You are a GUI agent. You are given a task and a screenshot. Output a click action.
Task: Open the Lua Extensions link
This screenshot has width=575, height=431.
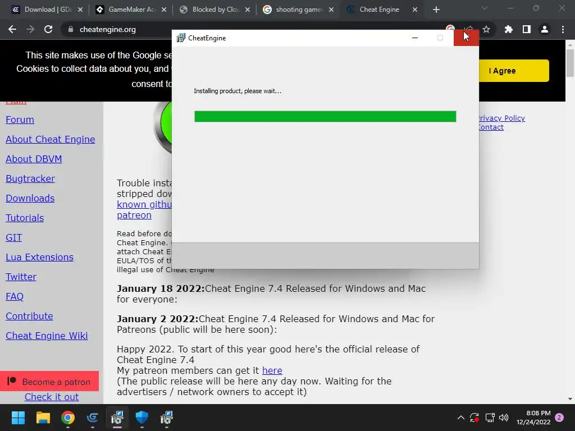pyautogui.click(x=39, y=257)
